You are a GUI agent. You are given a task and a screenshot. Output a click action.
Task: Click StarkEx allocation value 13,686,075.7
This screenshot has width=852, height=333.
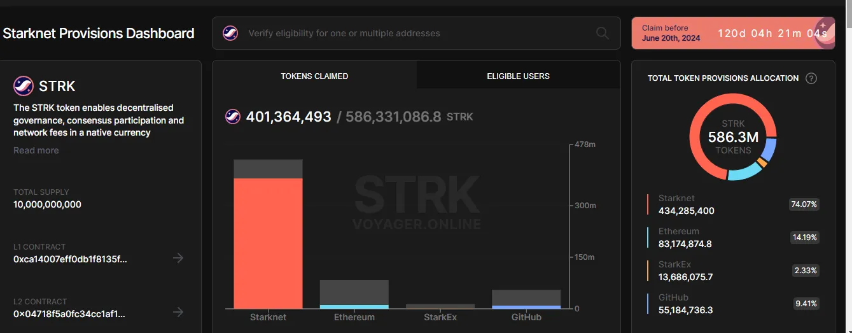click(x=685, y=277)
